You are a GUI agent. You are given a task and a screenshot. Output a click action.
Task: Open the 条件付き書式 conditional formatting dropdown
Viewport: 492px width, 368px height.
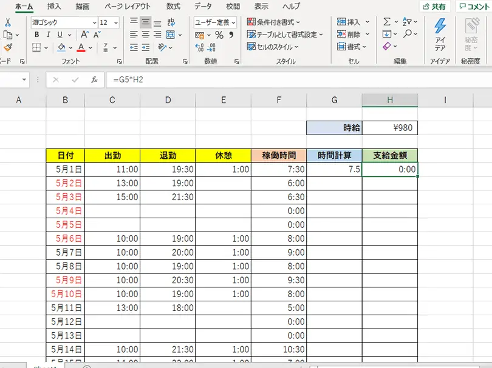[272, 22]
